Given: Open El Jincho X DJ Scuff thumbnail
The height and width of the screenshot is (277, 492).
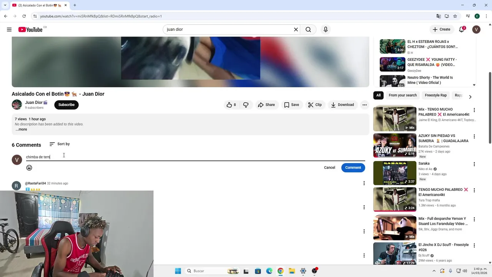Looking at the screenshot, I should (395, 254).
